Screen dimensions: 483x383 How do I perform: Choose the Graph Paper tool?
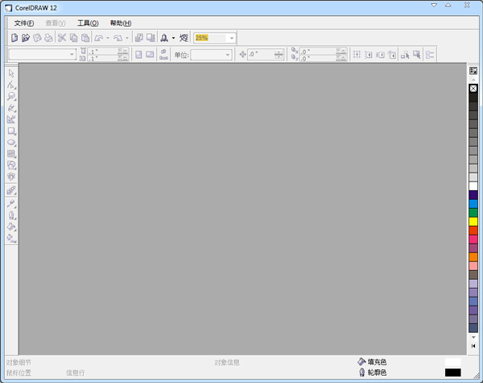point(11,153)
